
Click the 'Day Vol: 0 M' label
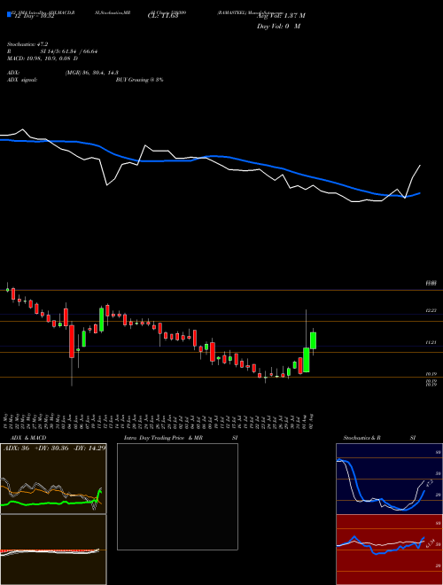(x=278, y=27)
